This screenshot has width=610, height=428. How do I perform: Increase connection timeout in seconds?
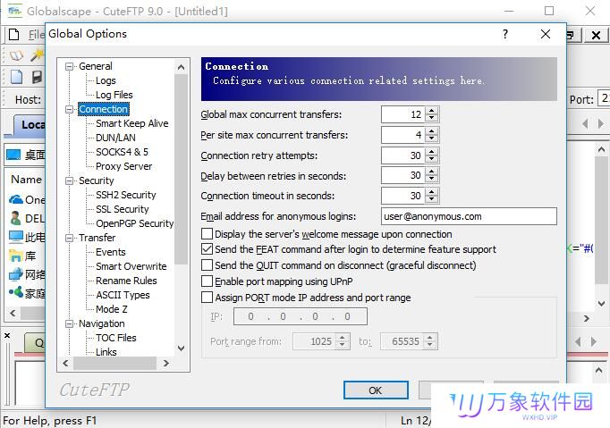[431, 192]
